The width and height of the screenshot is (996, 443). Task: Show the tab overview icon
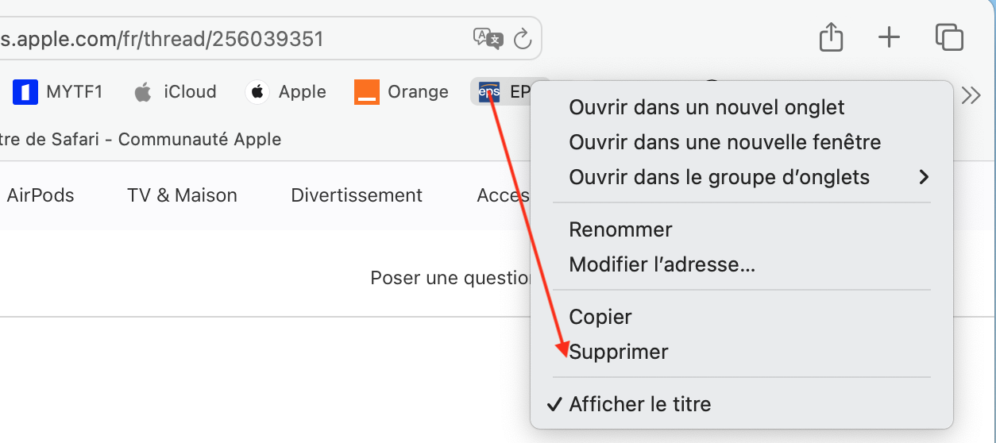pos(949,37)
